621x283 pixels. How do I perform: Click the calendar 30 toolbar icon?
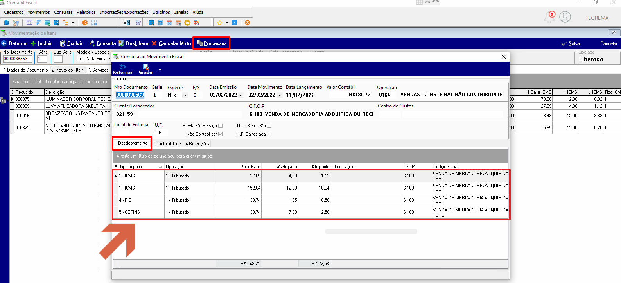[169, 23]
